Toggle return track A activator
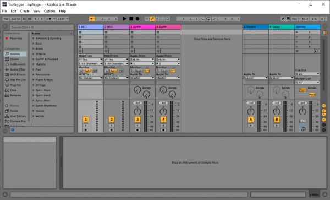 pos(251,120)
